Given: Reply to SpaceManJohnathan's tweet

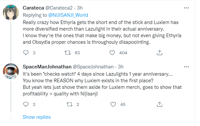Looking at the screenshot, I should pos(26,104).
